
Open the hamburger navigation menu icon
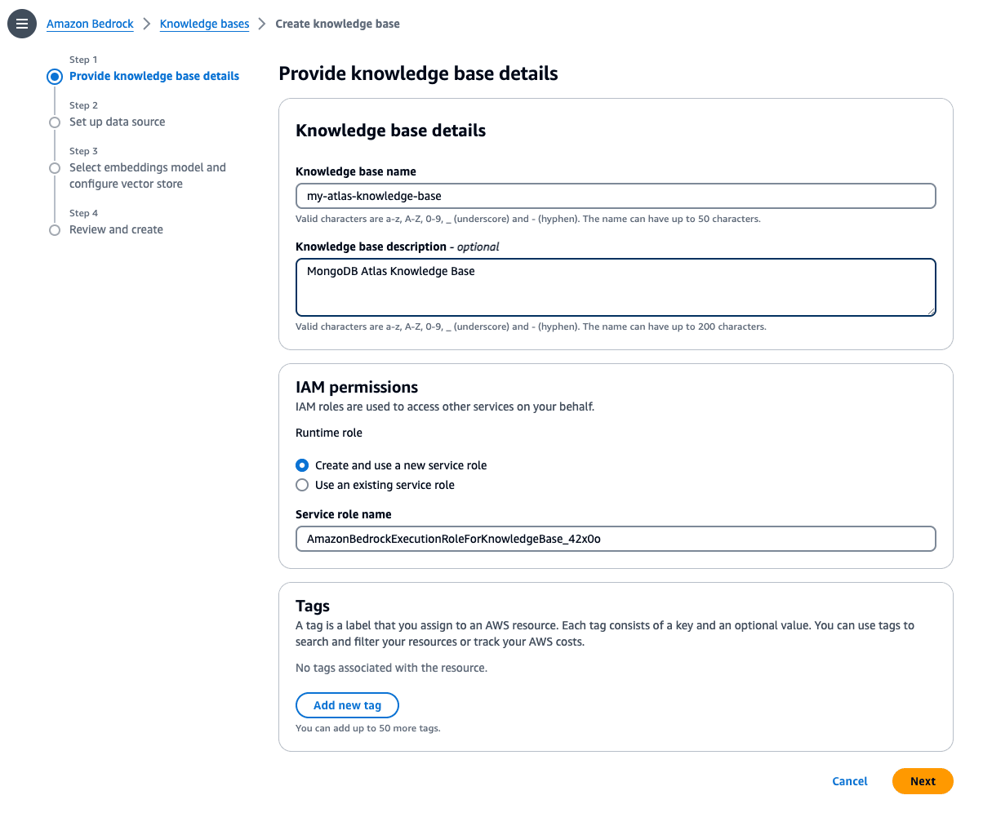[22, 24]
